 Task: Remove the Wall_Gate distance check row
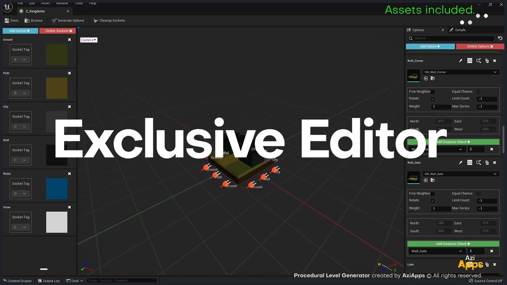click(492, 251)
